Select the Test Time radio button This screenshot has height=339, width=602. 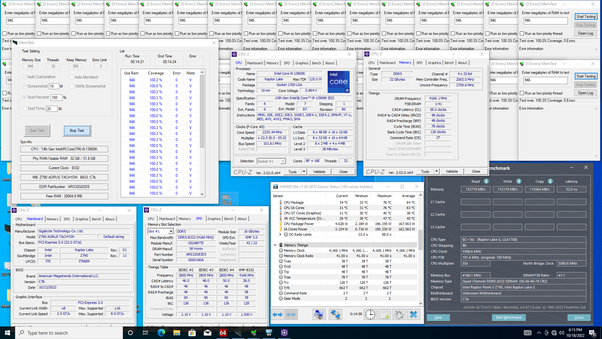click(24, 109)
